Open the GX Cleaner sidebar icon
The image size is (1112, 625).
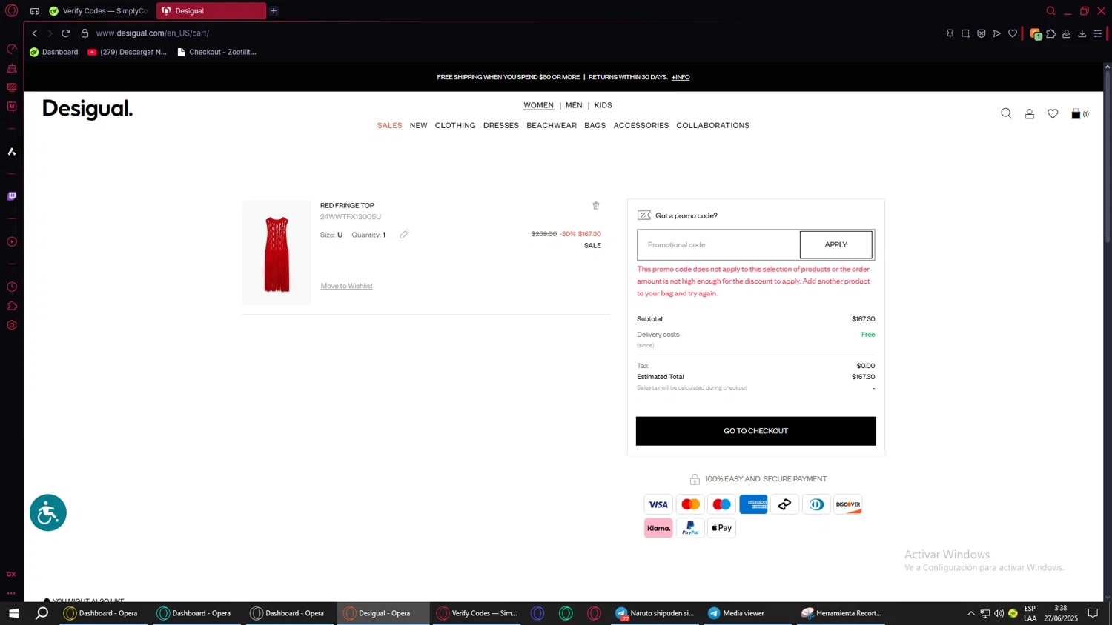(12, 68)
